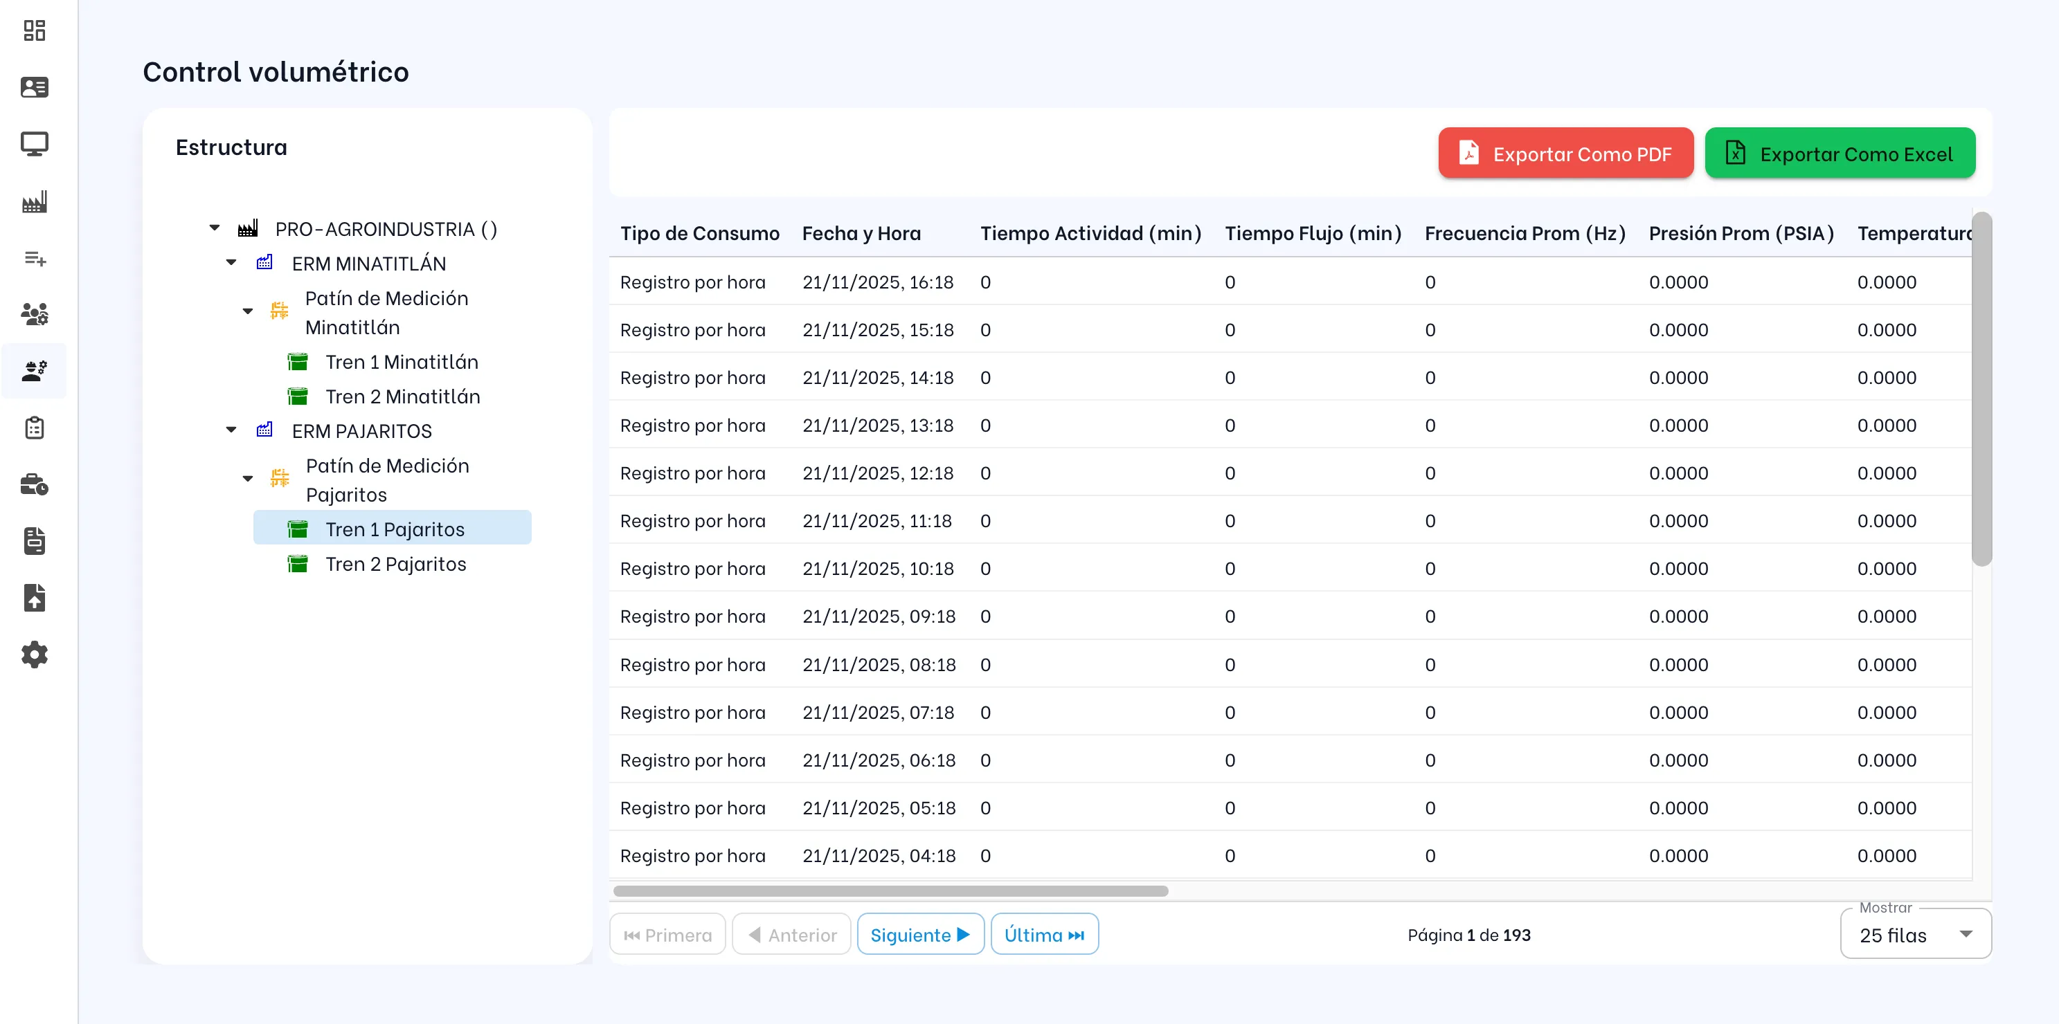Click Exportar Como Excel button

coord(1840,154)
